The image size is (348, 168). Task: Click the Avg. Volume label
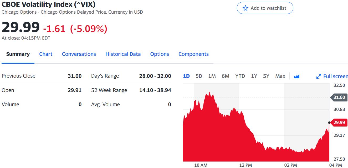pos(105,104)
